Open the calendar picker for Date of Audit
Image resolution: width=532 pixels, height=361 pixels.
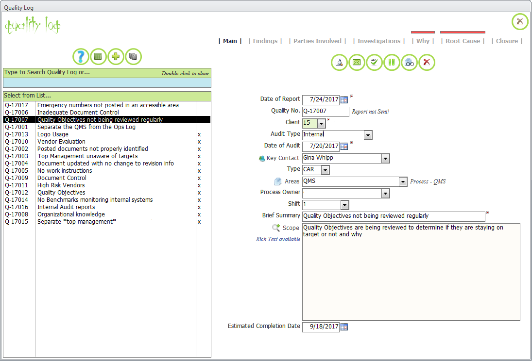click(x=344, y=146)
